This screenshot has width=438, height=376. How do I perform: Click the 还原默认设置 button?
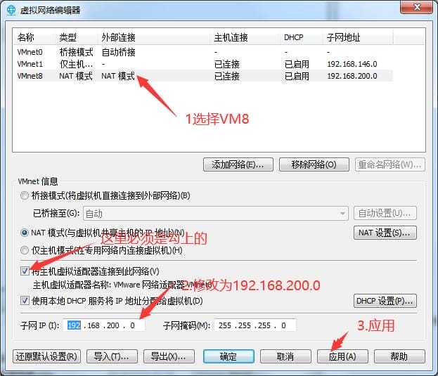(47, 356)
